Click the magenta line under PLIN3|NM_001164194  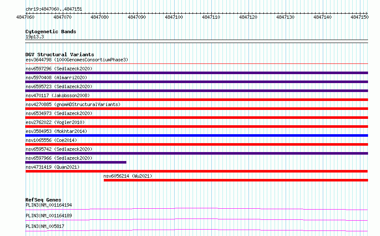196,209
